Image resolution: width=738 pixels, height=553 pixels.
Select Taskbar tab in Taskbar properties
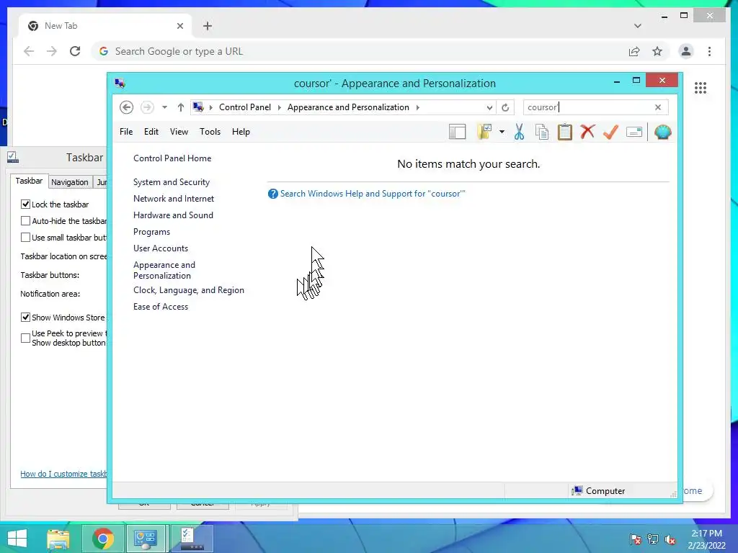29,181
